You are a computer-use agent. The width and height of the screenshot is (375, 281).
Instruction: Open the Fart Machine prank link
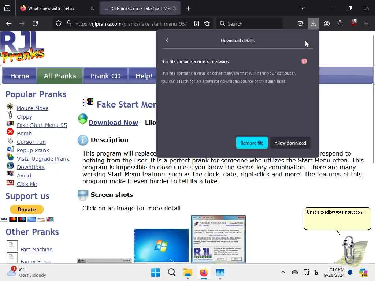36,250
